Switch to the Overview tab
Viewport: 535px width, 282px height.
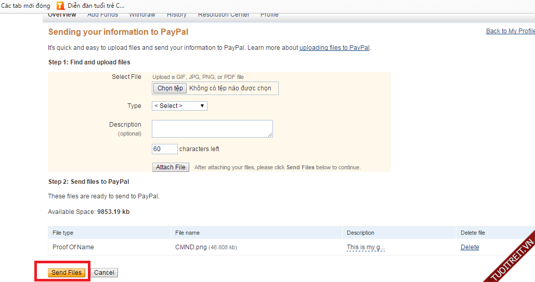[x=62, y=15]
